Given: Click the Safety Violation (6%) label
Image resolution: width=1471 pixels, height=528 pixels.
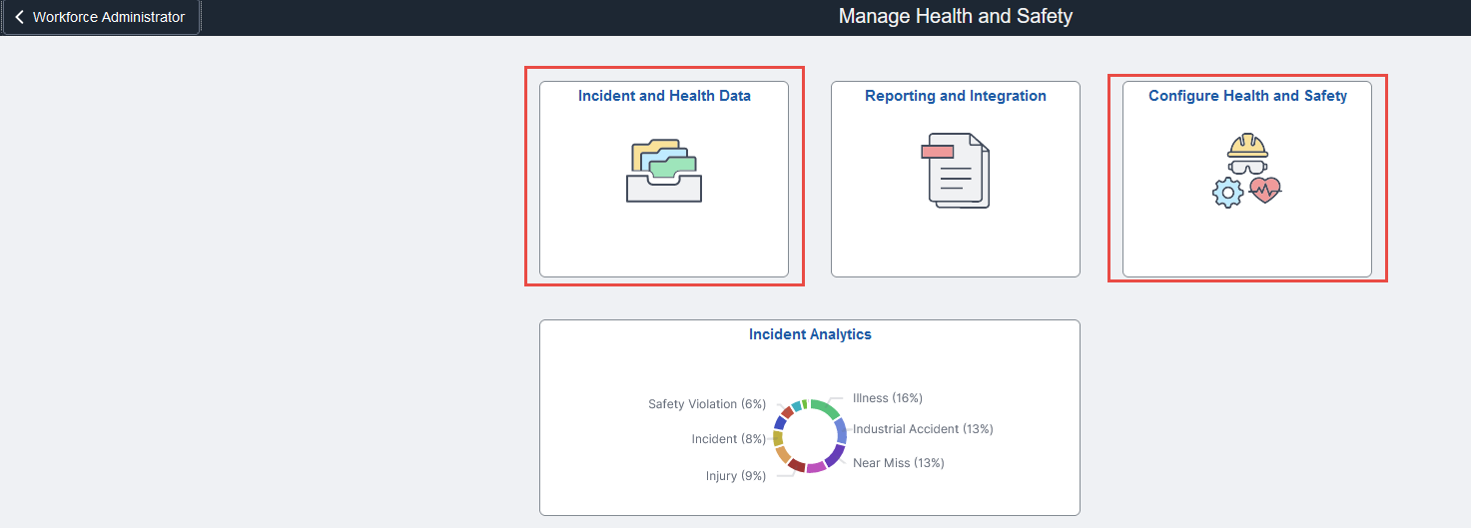Looking at the screenshot, I should click(707, 404).
